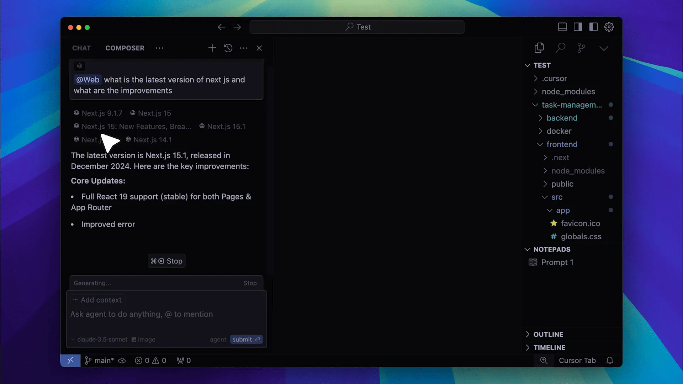
Task: Toggle the primary sidebar layout icon
Action: (594, 27)
